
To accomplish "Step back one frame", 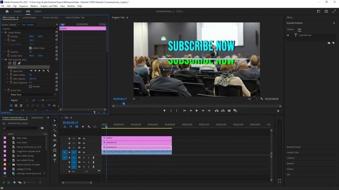I will click(x=191, y=111).
